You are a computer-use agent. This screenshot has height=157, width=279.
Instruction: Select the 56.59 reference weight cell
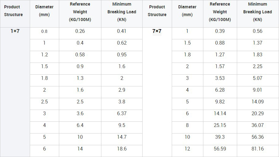point(220,149)
